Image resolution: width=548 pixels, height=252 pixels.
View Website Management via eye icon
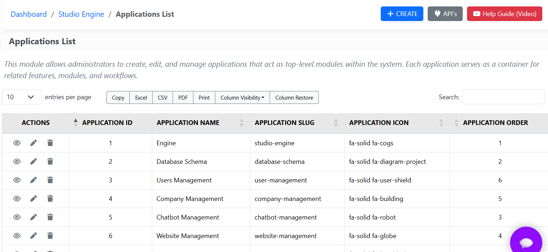[x=17, y=236]
